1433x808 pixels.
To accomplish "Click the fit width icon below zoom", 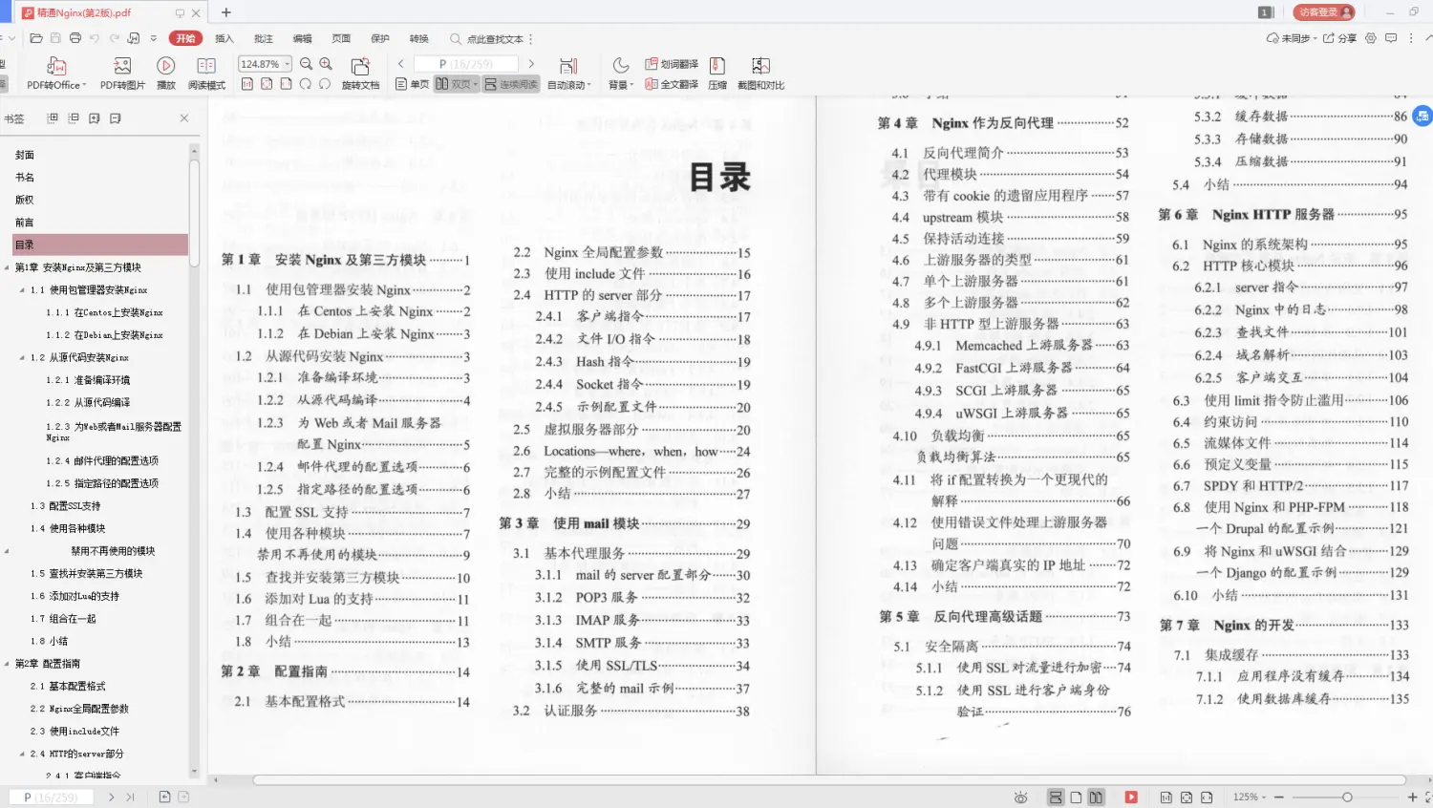I will 286,84.
